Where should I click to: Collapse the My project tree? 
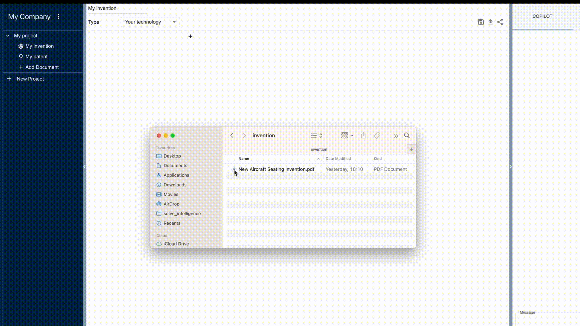[8, 36]
